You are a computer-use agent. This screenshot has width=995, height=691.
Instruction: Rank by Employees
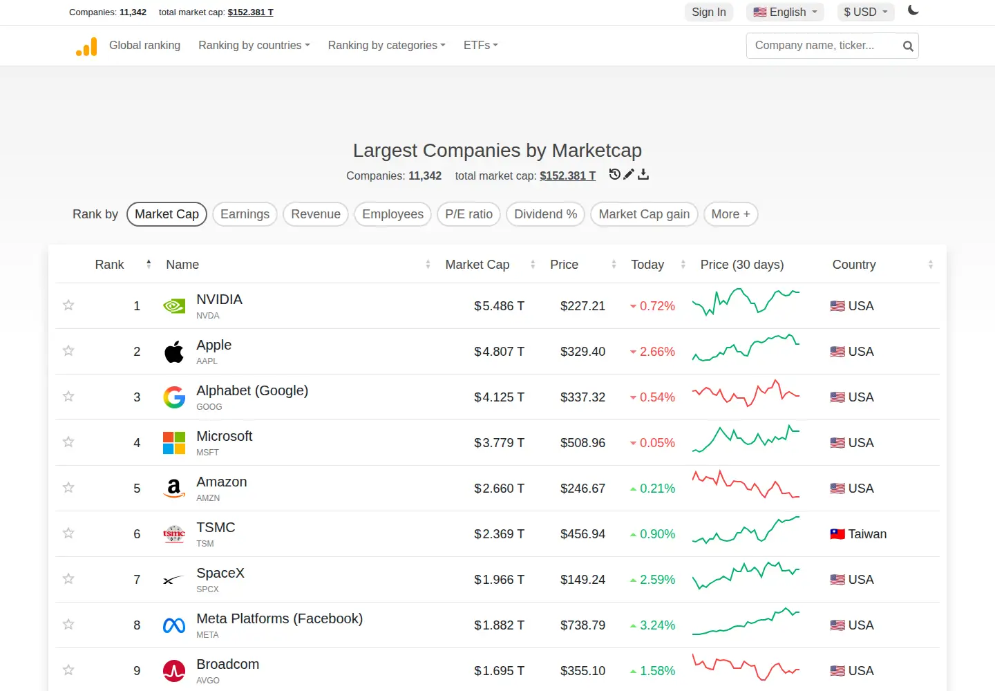click(x=393, y=214)
